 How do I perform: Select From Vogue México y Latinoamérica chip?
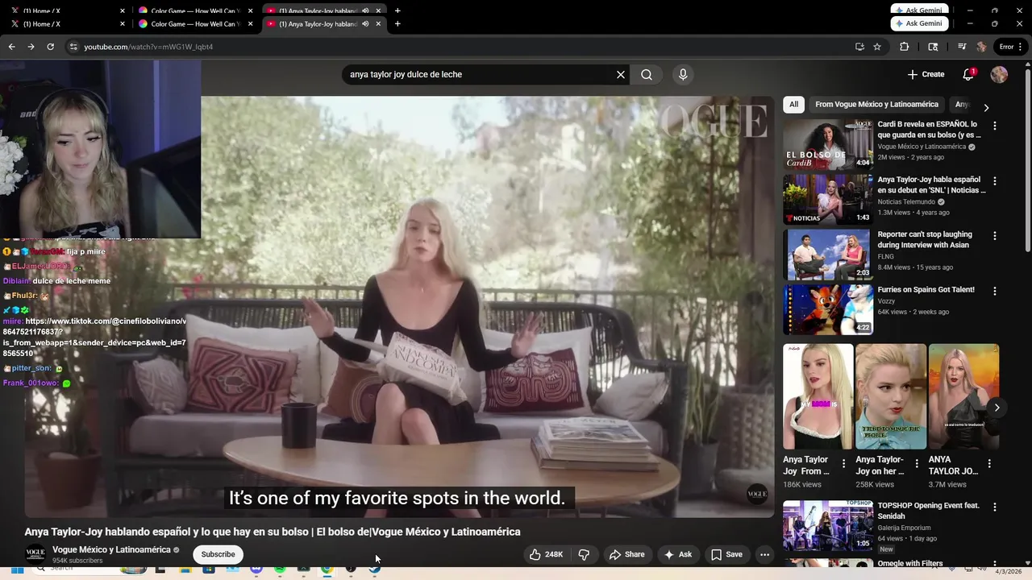click(876, 104)
